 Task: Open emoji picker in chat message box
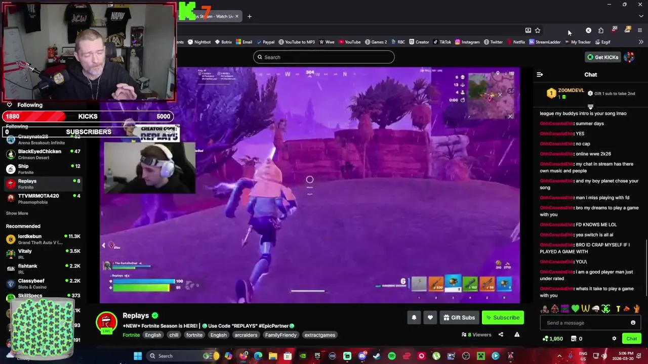pos(633,323)
